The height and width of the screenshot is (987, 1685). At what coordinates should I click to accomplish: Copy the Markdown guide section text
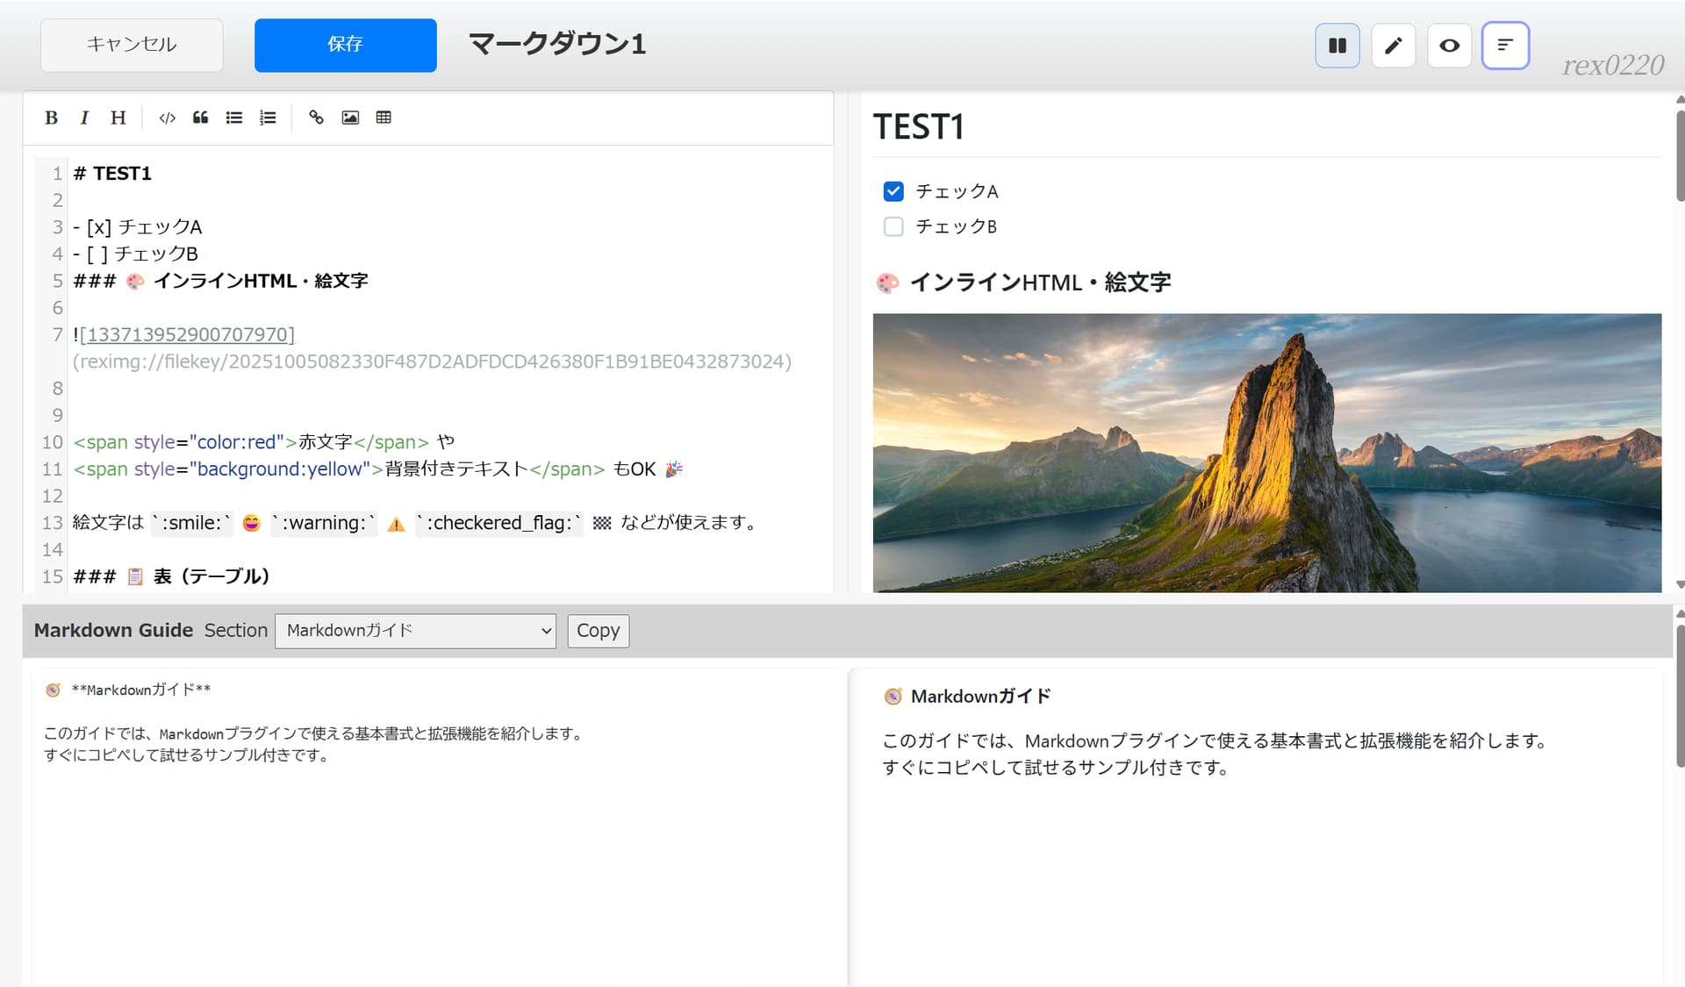click(598, 631)
